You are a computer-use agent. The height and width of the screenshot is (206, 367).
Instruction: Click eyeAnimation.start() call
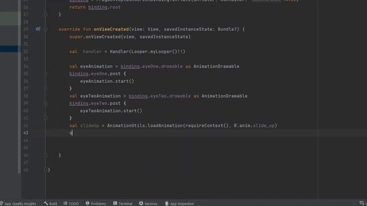(107, 81)
